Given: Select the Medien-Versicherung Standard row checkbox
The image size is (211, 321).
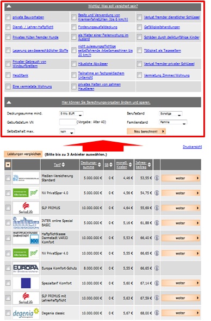Looking at the screenshot, I should [x=8, y=178].
